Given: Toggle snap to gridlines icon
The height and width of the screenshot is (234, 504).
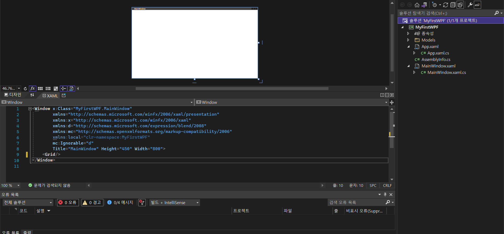Looking at the screenshot, I should tap(48, 88).
